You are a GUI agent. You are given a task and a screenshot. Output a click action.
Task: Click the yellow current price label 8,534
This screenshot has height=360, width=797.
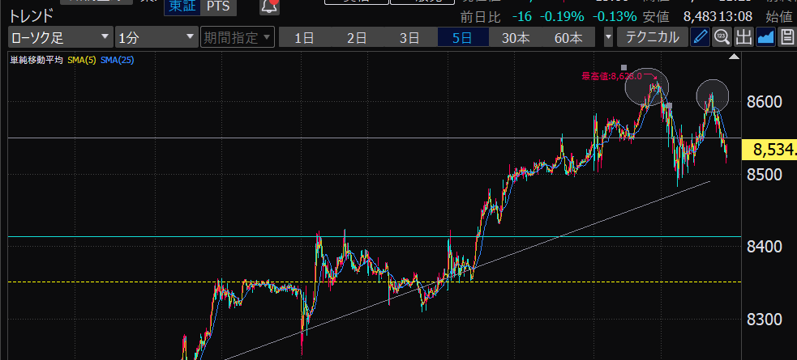point(772,150)
